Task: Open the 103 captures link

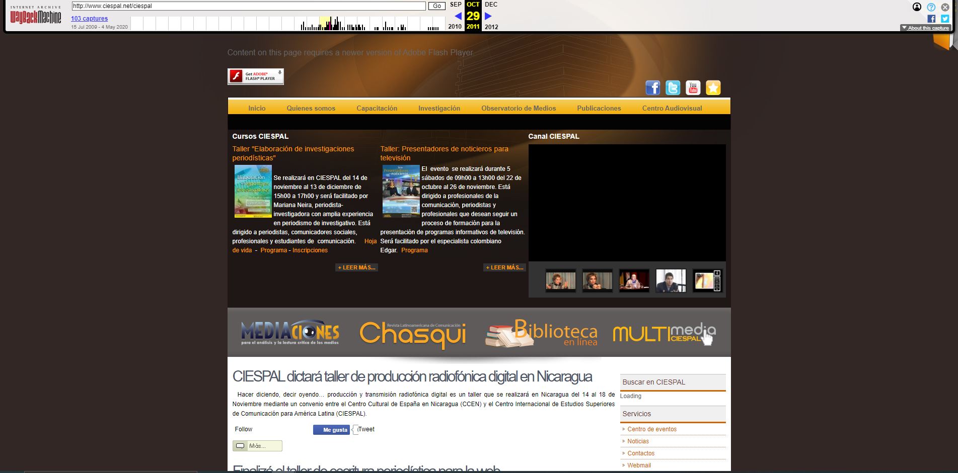Action: pos(89,19)
